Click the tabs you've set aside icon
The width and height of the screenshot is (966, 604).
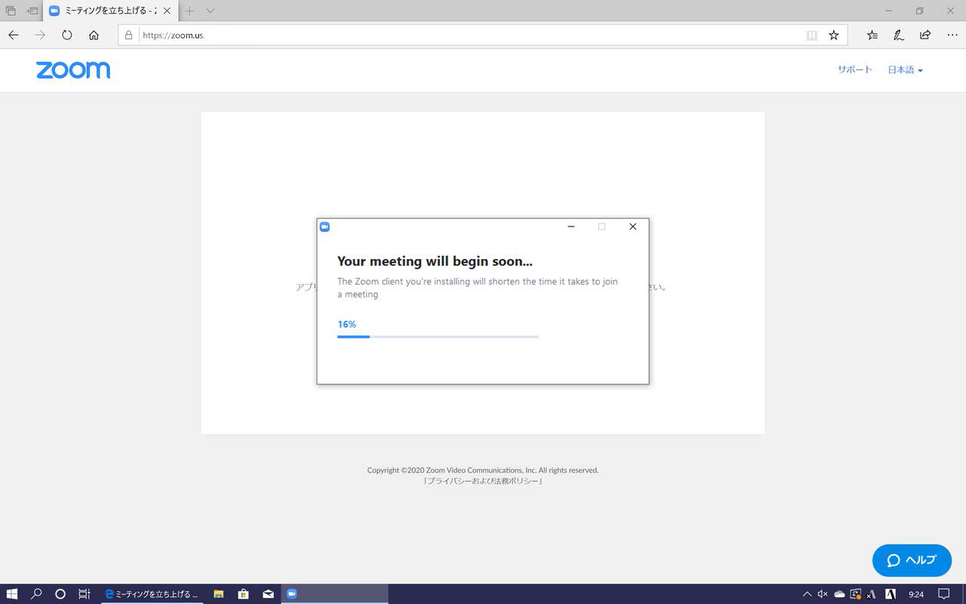click(11, 11)
